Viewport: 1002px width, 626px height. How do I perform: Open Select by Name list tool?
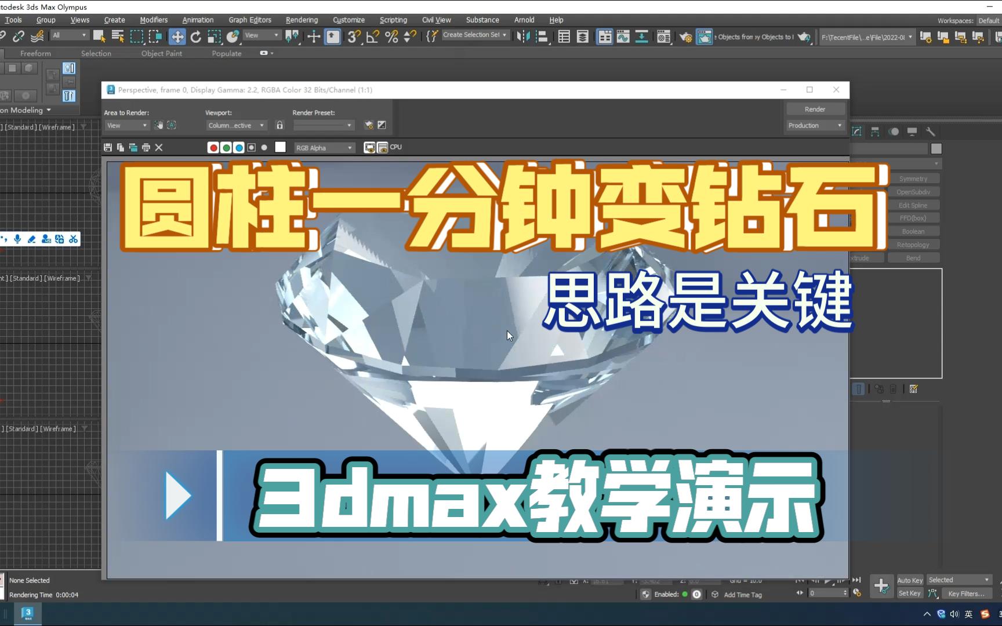[x=118, y=37]
